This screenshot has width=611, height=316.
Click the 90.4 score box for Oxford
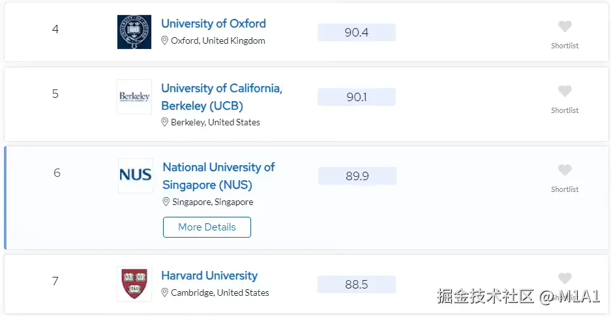tap(357, 33)
